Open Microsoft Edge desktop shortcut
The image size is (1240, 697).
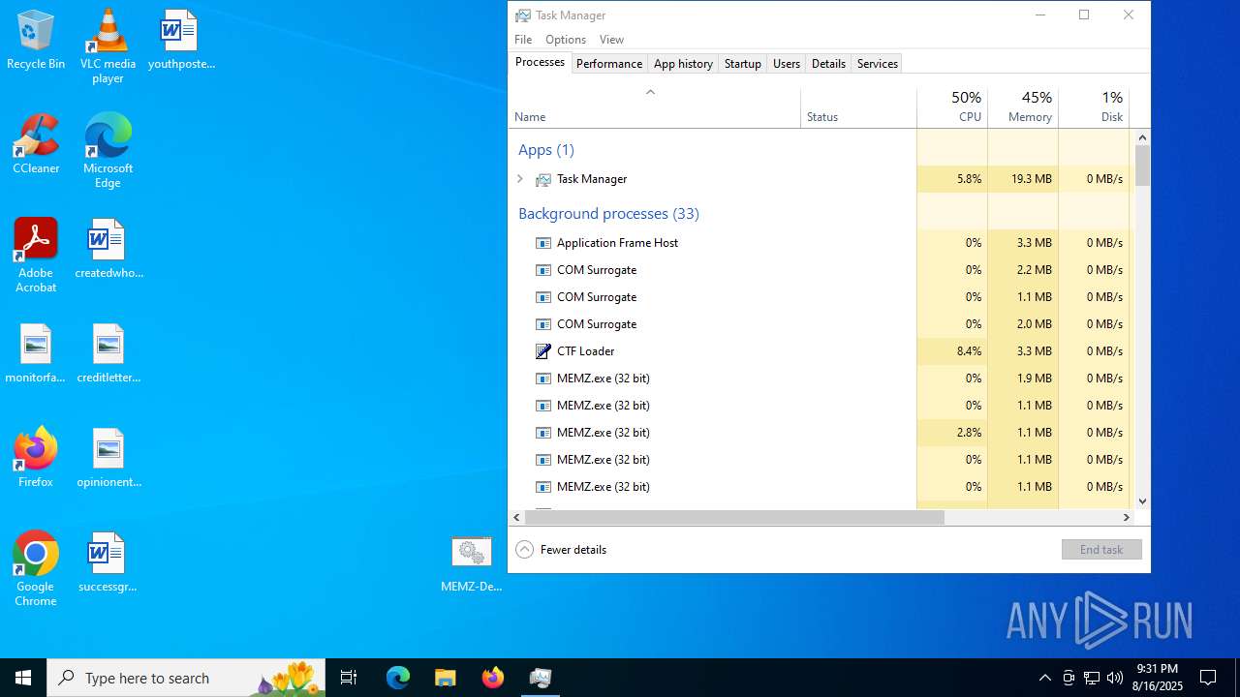(x=108, y=151)
